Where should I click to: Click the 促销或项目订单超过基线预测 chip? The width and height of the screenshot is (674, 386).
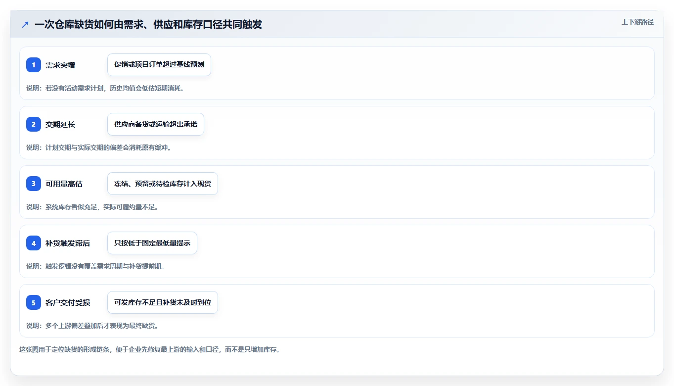click(x=159, y=65)
